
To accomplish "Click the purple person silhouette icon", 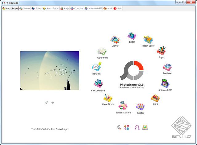I will [137, 127].
